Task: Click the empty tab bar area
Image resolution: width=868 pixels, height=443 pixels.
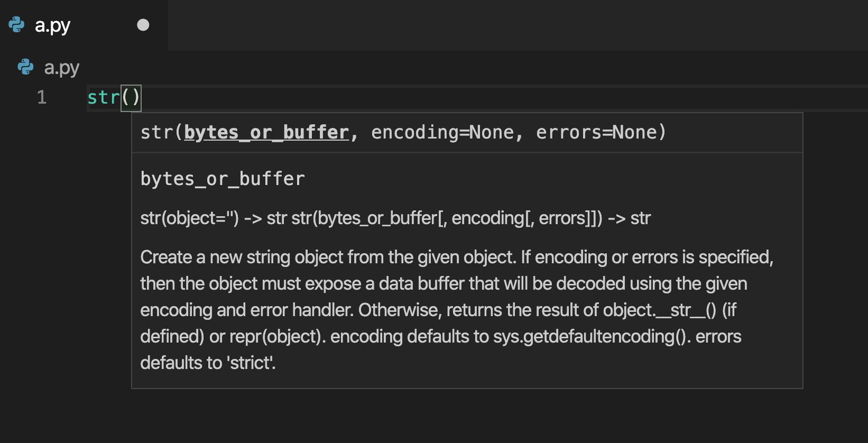Action: tap(476, 24)
